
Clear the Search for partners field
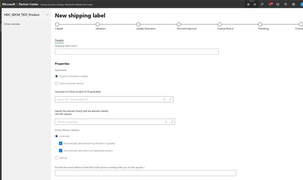(x=166, y=122)
